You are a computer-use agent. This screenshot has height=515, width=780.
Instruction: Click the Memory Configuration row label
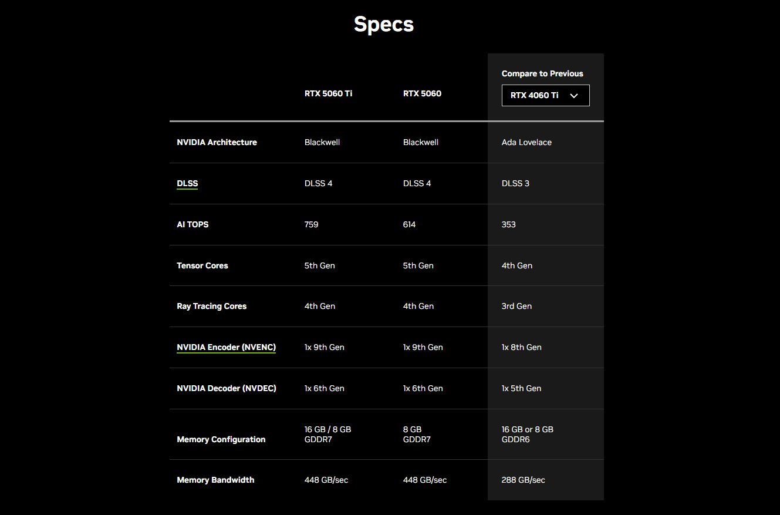coord(221,439)
